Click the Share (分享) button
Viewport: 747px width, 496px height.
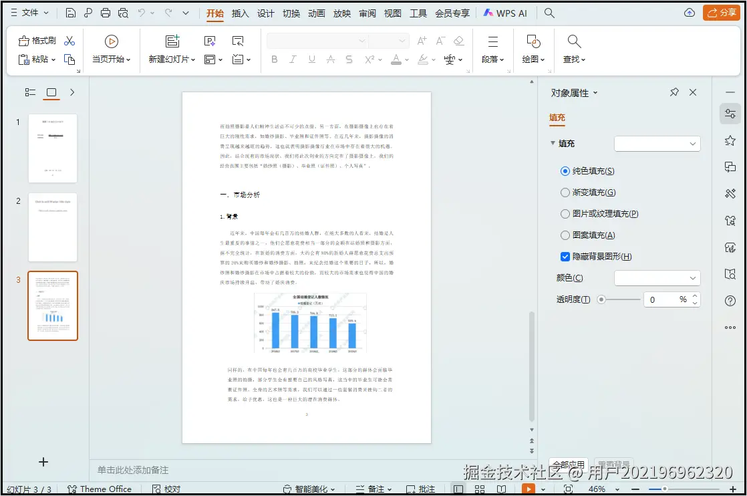point(721,13)
